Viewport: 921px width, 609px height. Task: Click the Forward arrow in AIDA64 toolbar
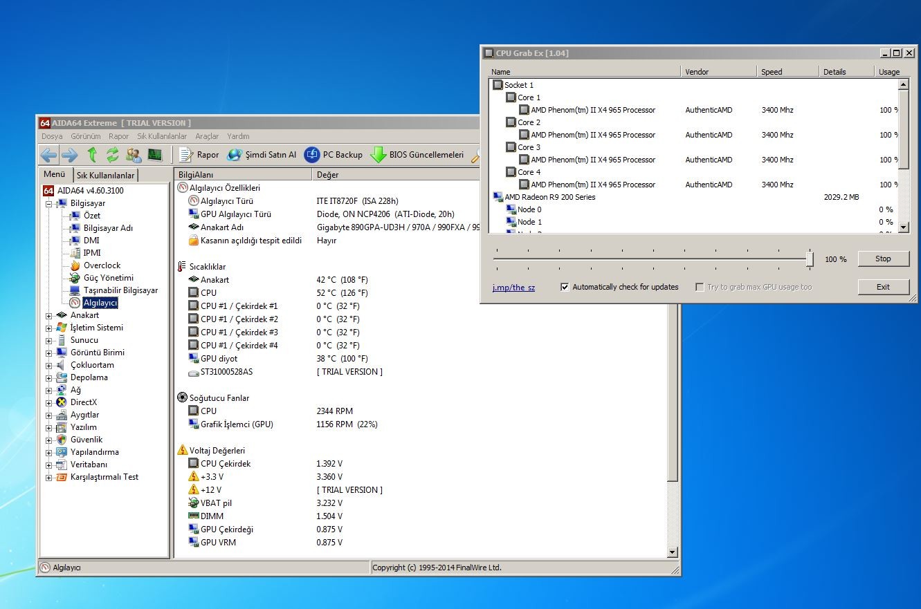70,155
